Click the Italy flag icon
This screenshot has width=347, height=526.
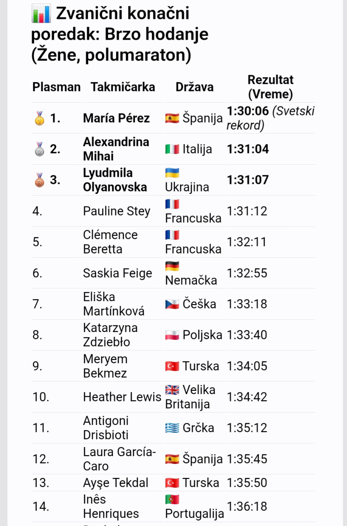(172, 149)
